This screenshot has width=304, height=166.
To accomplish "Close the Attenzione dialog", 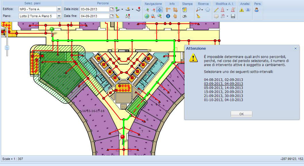I will pyautogui.click(x=295, y=49).
